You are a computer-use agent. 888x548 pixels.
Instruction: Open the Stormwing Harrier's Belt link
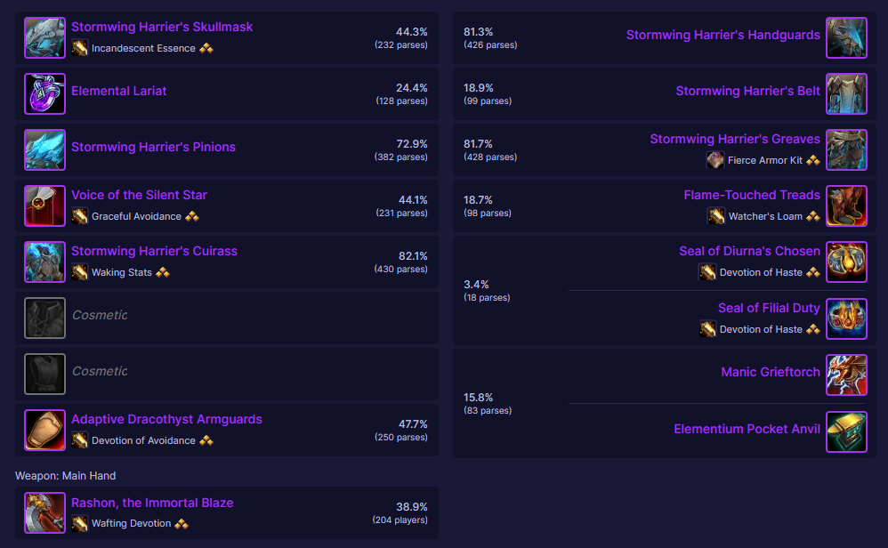coord(747,91)
